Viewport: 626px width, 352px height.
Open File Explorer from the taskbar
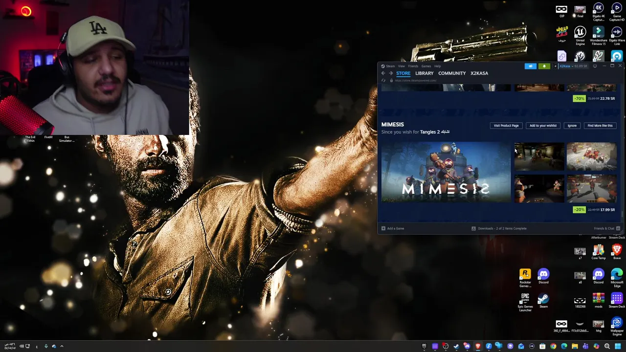[x=575, y=346]
